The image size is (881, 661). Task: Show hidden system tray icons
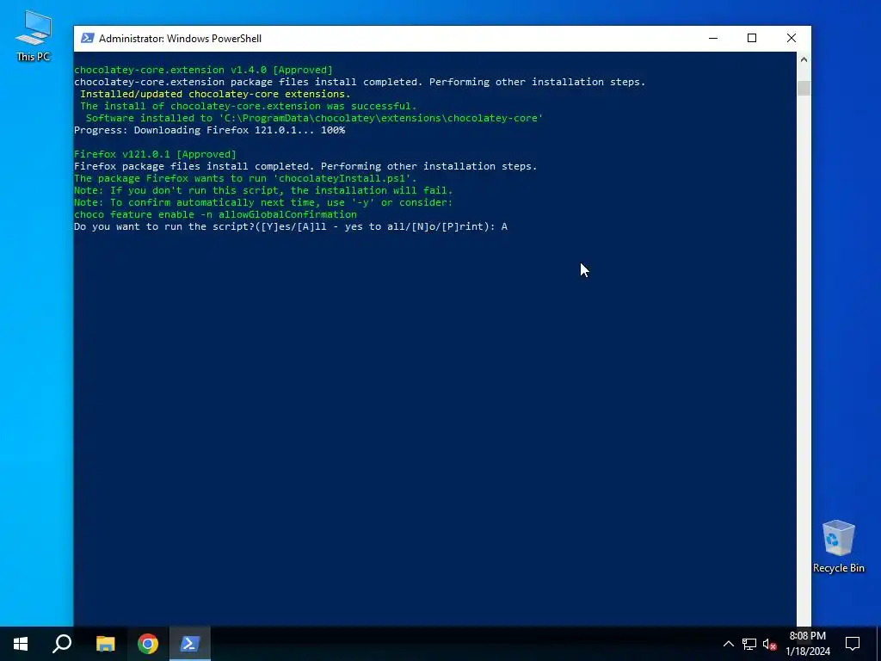728,644
